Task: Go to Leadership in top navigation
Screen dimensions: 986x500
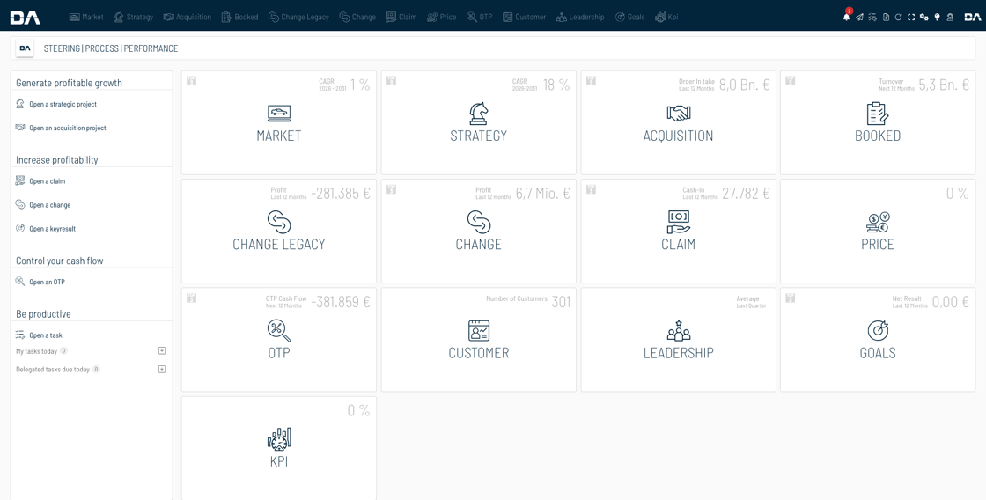Action: coord(580,17)
